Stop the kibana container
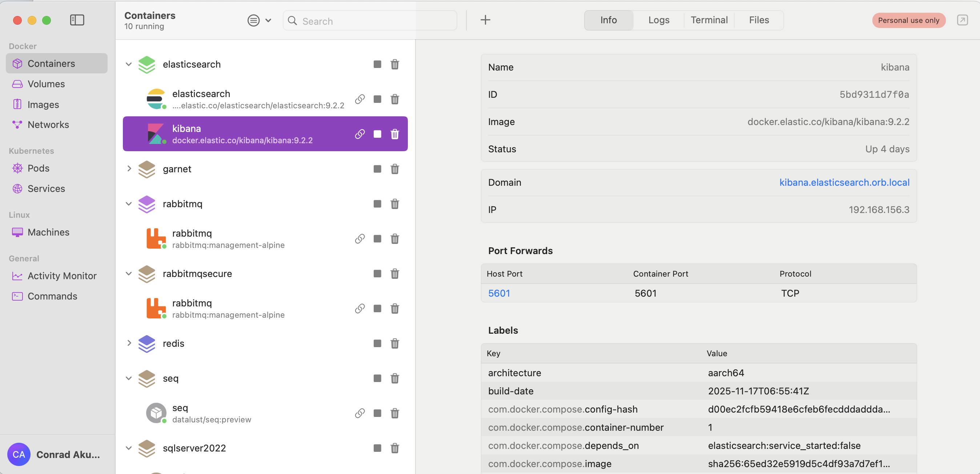 (x=377, y=134)
